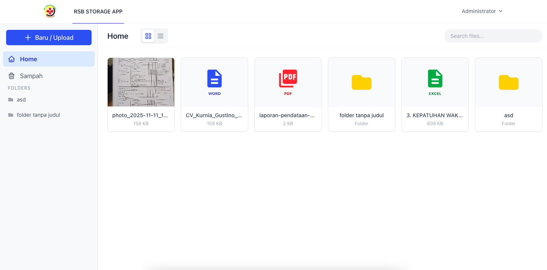This screenshot has width=547, height=270.
Task: Click the house icon beside Home
Action: tap(11, 59)
